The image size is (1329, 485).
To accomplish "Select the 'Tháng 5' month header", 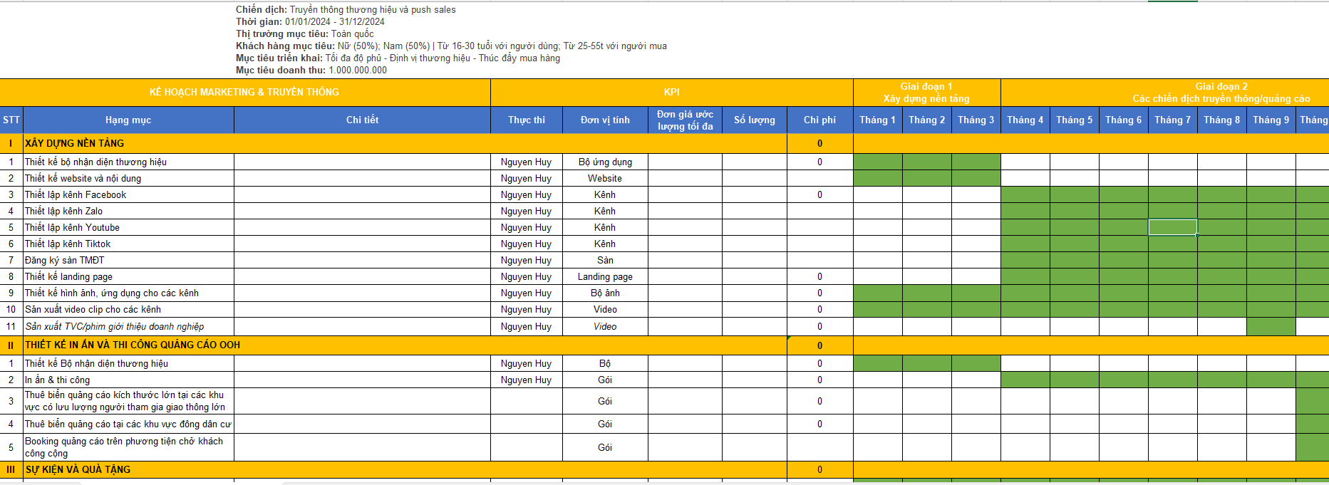I will point(1074,120).
